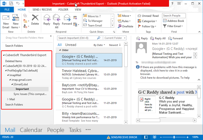Open the Junk options icon
Image resolution: width=203 pixels, height=140 pixels.
pyautogui.click(x=26, y=26)
